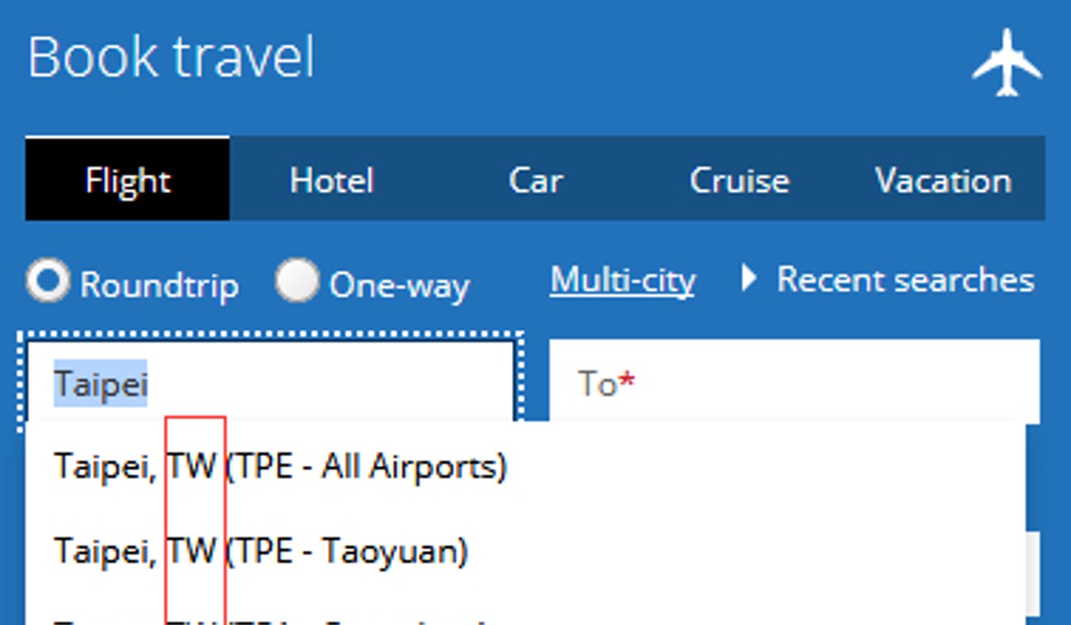Focus the To destination field
The height and width of the screenshot is (625, 1071).
coord(794,381)
